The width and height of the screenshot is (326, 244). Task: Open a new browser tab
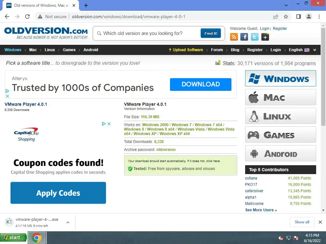pos(86,5)
